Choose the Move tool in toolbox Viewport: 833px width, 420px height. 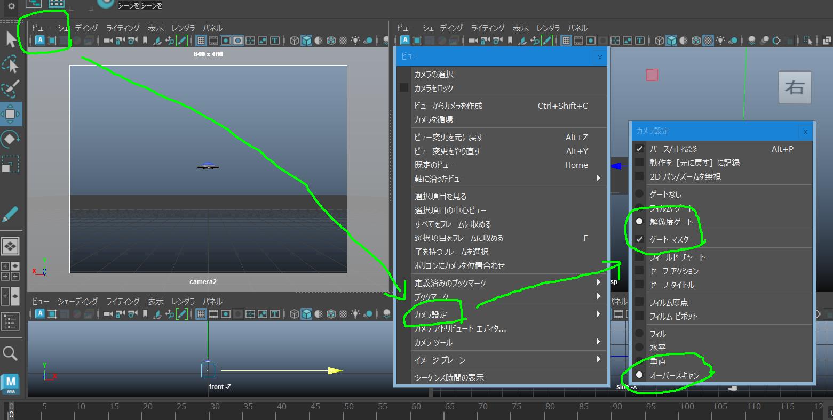(11, 114)
